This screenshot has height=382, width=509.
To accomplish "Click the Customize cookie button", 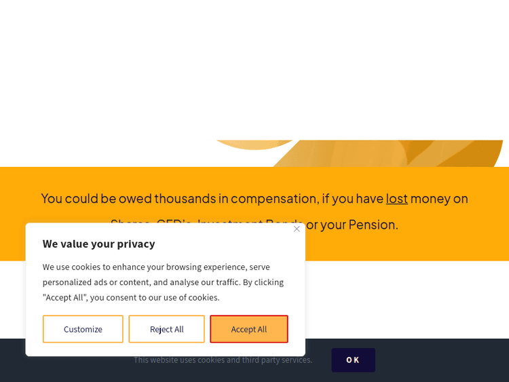I will [x=83, y=329].
